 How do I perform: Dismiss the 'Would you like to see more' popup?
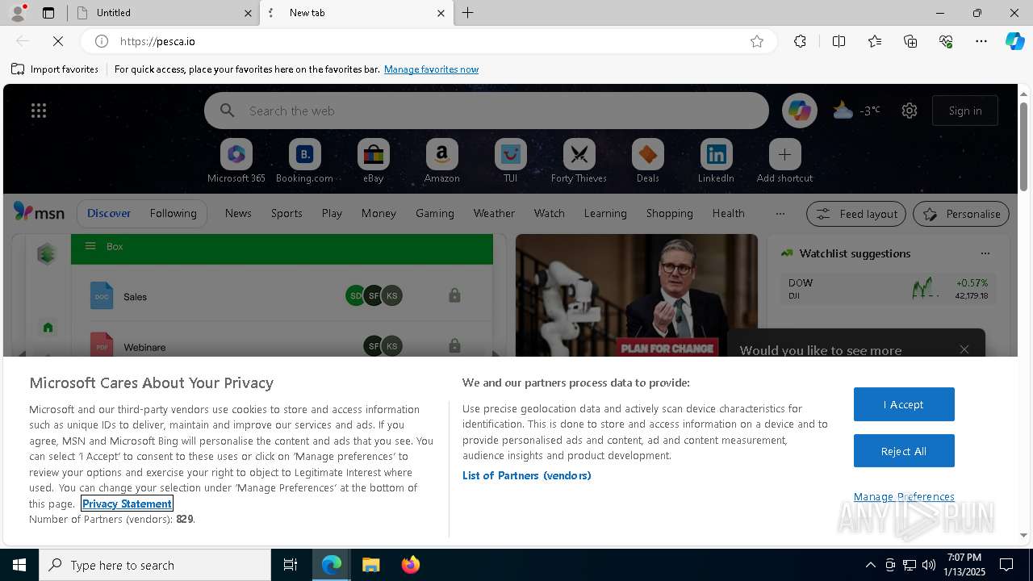pyautogui.click(x=964, y=349)
